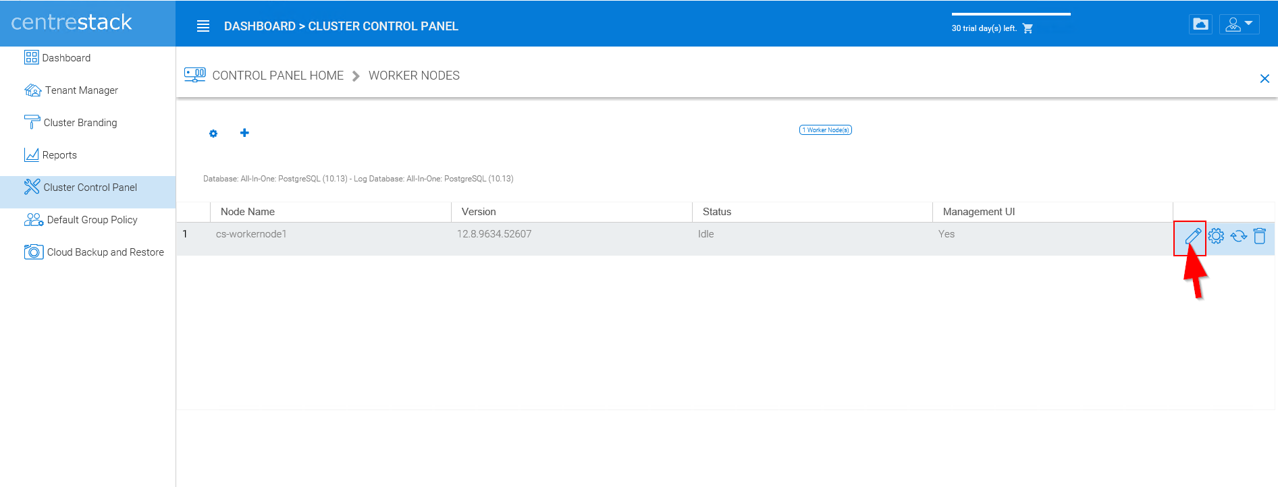The height and width of the screenshot is (487, 1278).
Task: Click the plus icon to add worker node
Action: [x=244, y=133]
